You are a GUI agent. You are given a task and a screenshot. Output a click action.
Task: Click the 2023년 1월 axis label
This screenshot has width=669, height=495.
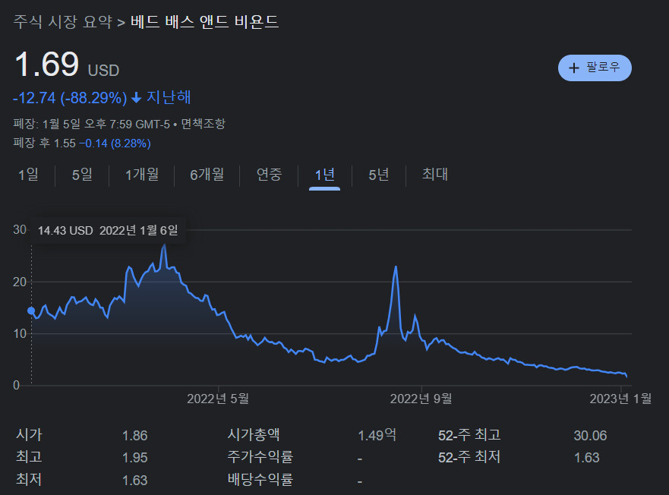621,399
